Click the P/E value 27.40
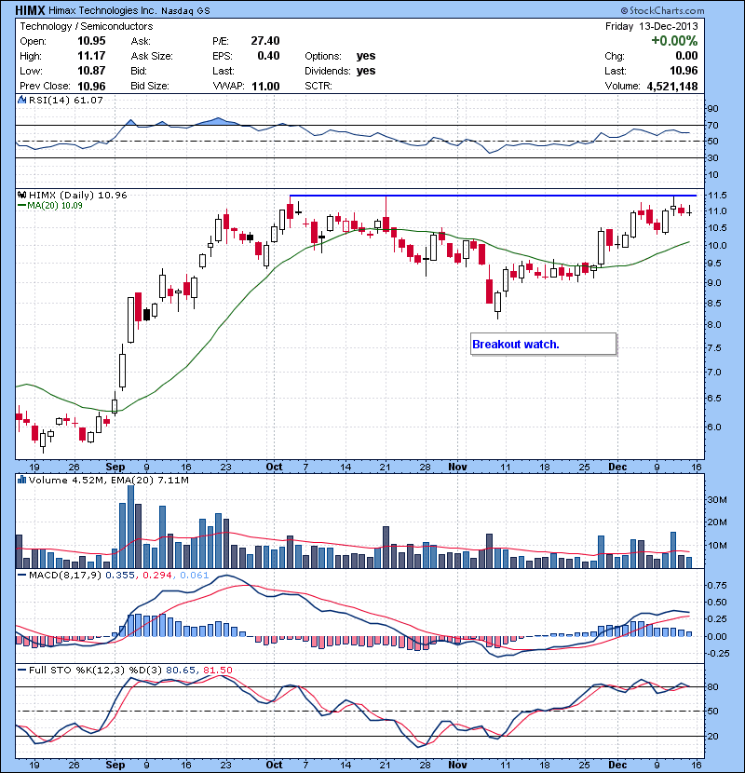745x773 pixels. click(265, 41)
